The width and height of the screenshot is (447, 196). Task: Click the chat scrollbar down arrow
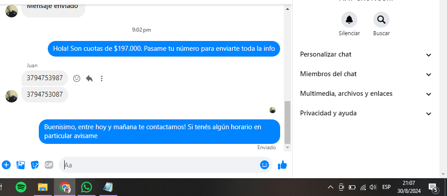tap(287, 147)
